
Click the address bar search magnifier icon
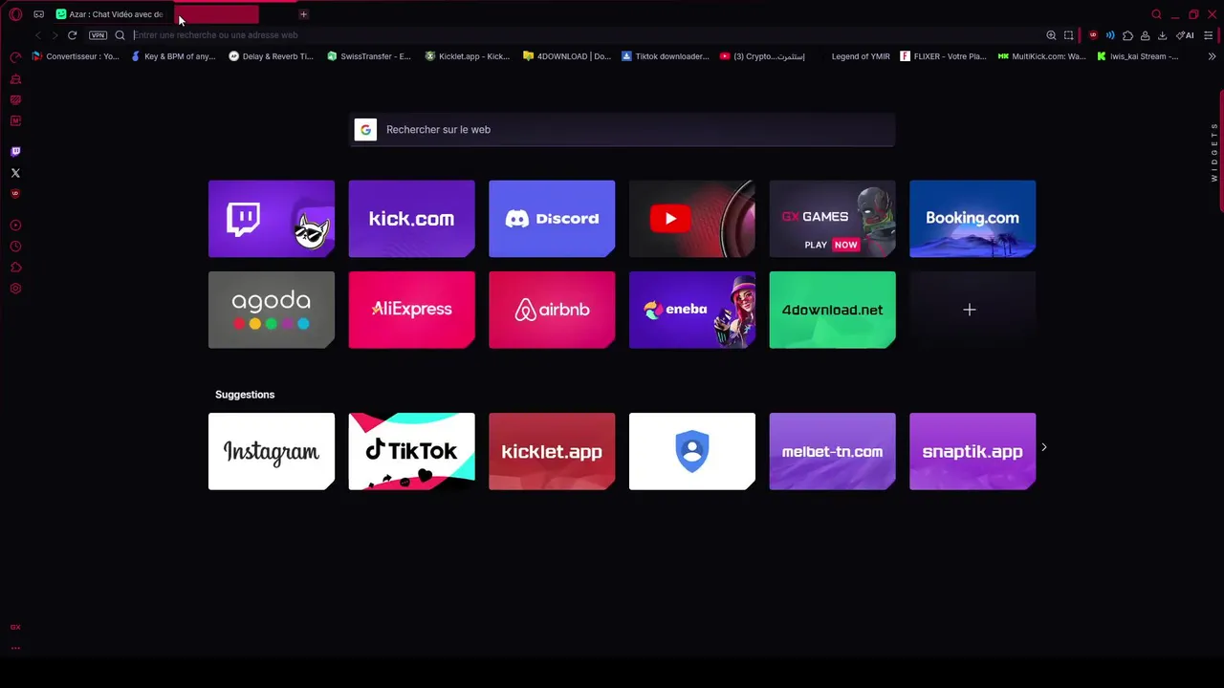[x=120, y=35]
